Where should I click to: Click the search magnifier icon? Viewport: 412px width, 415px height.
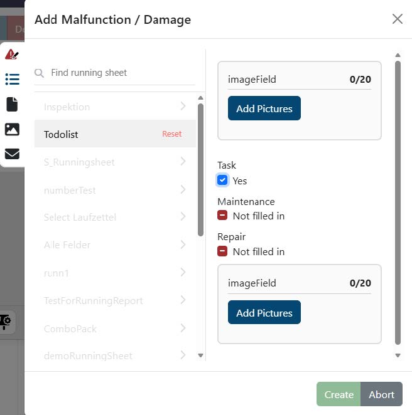[x=40, y=73]
